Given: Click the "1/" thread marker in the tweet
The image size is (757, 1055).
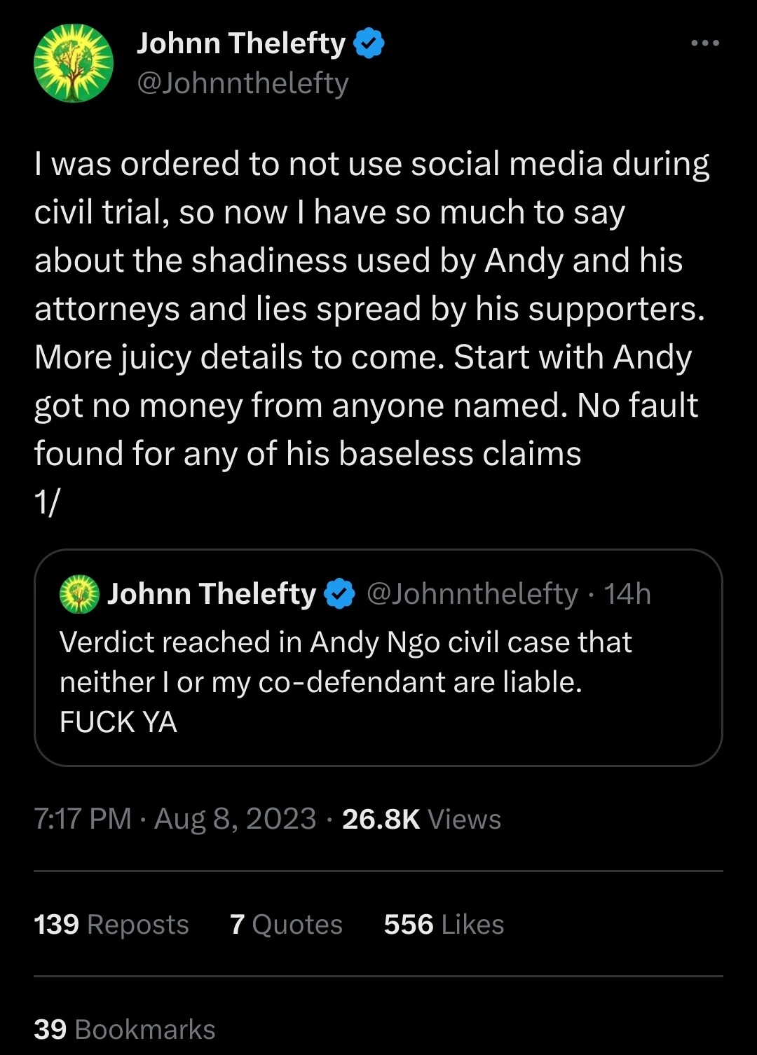Looking at the screenshot, I should pos(48,502).
